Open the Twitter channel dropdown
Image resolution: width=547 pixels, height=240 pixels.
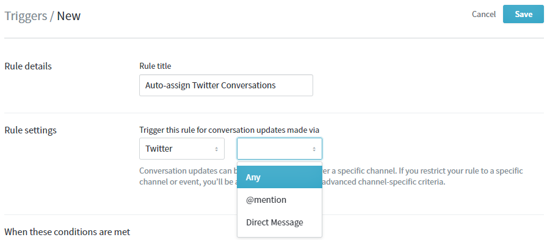coord(182,149)
